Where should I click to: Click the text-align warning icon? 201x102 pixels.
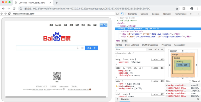pos(117,86)
